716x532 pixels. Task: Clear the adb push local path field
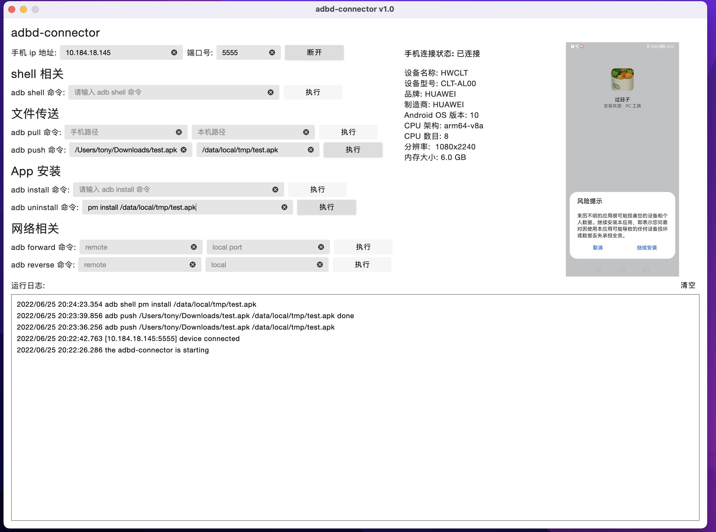[x=184, y=150]
